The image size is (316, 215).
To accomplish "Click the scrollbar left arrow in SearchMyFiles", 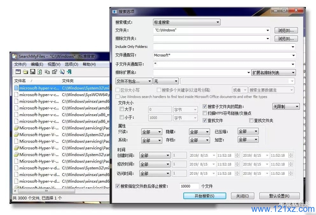I will click(x=15, y=191).
